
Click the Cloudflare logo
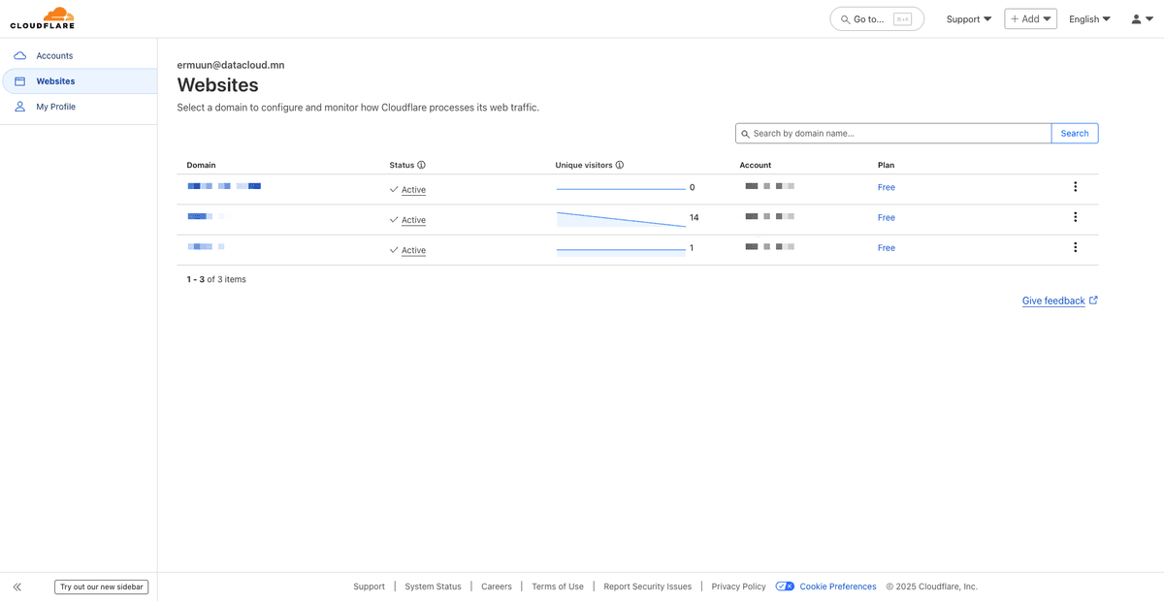click(x=42, y=18)
